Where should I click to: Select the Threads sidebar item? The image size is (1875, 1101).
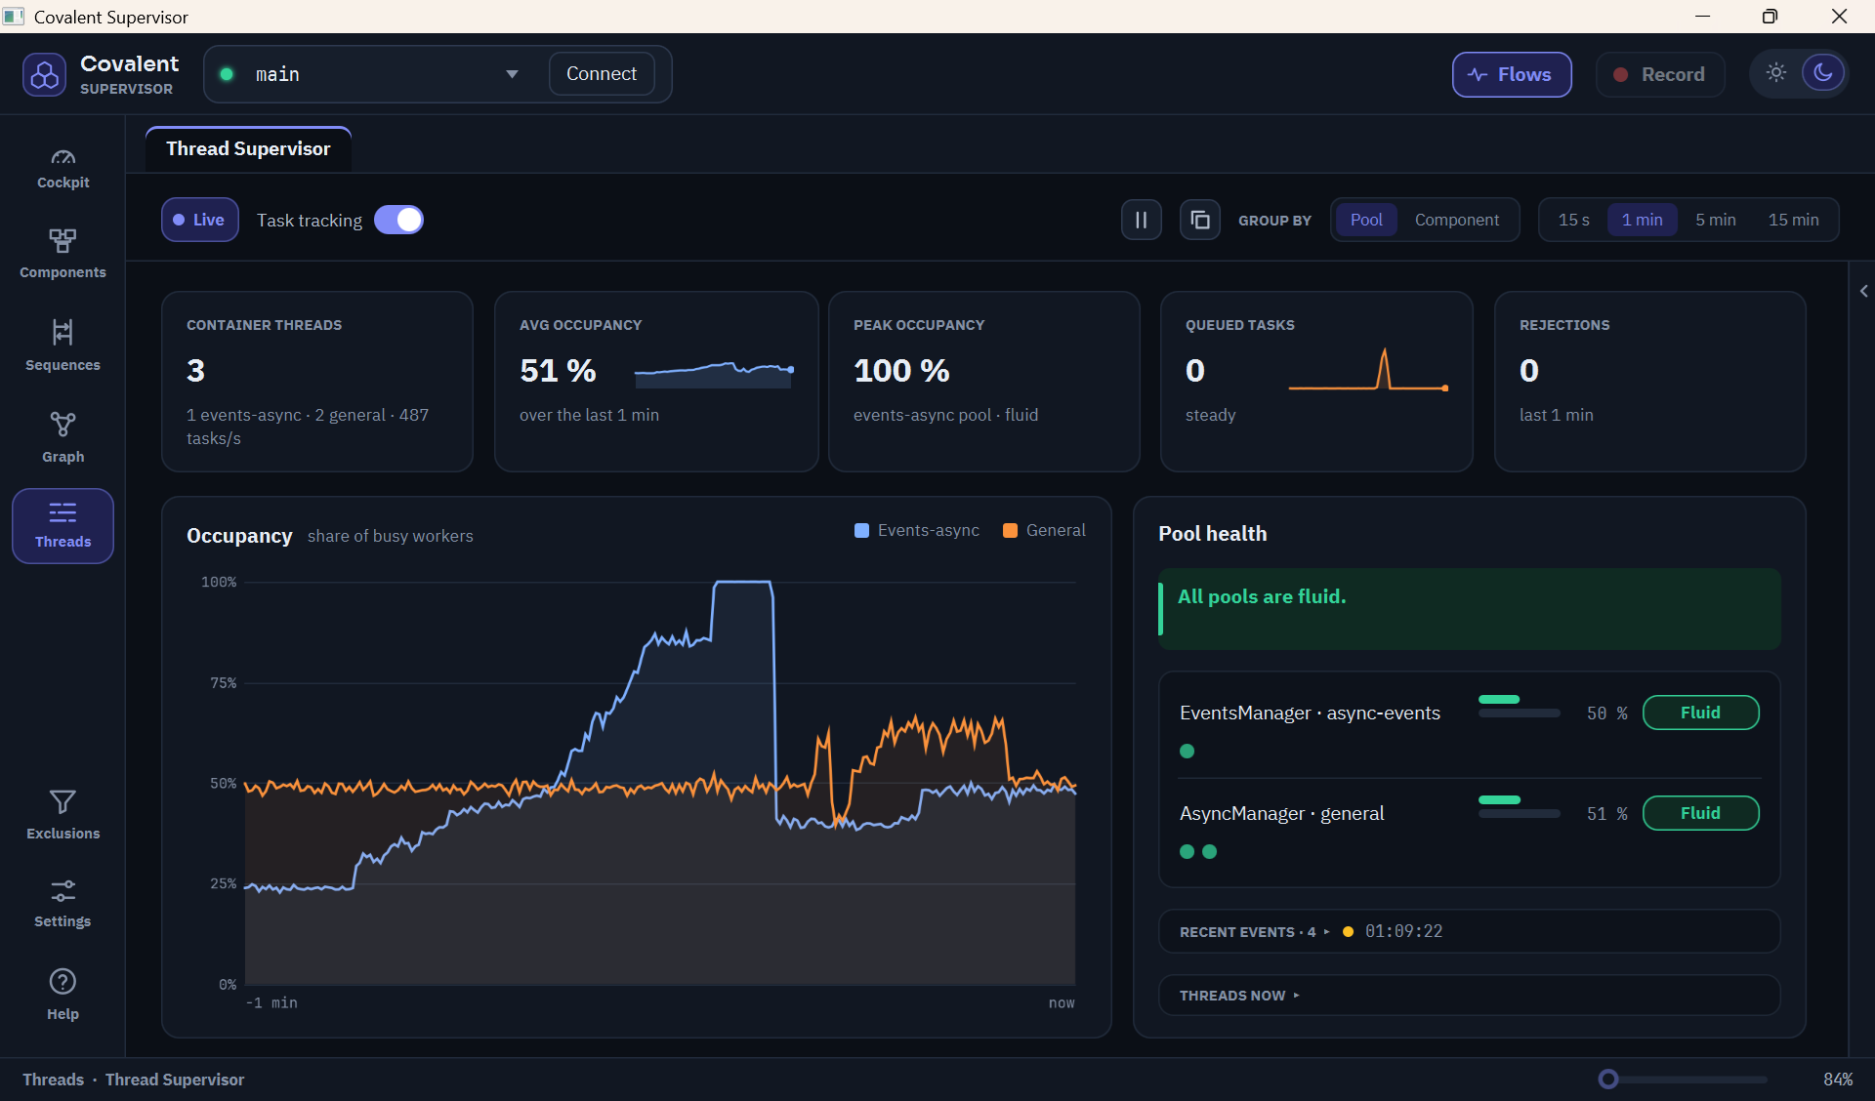pos(62,526)
